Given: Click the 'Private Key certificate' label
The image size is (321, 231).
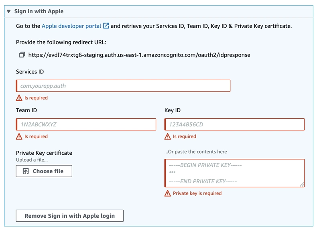Looking at the screenshot, I should coord(44,153).
